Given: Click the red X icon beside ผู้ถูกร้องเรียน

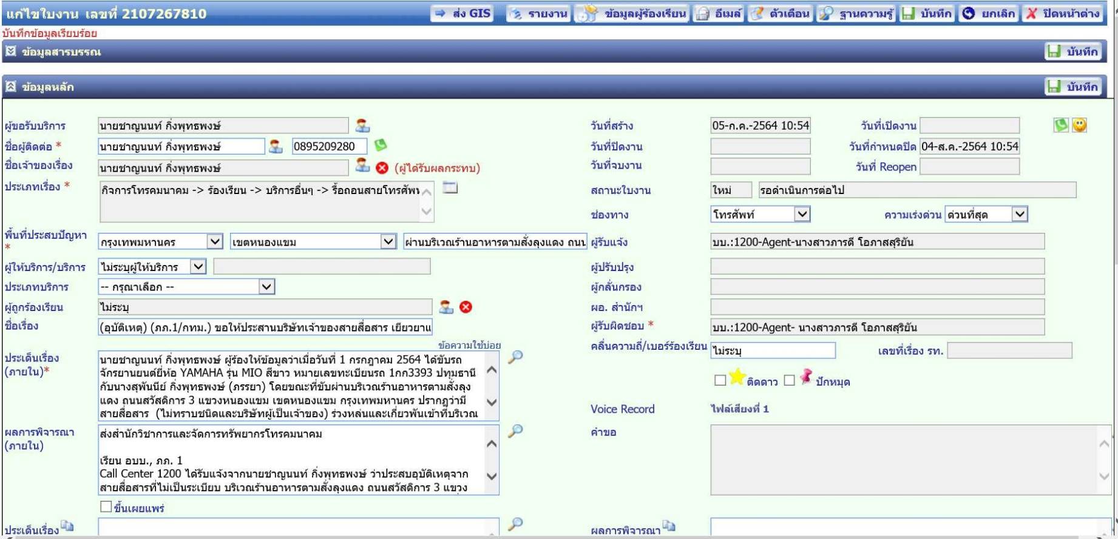Looking at the screenshot, I should click(466, 307).
